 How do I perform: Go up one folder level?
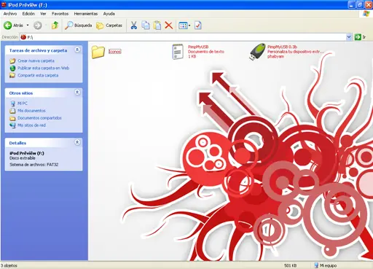(x=55, y=26)
